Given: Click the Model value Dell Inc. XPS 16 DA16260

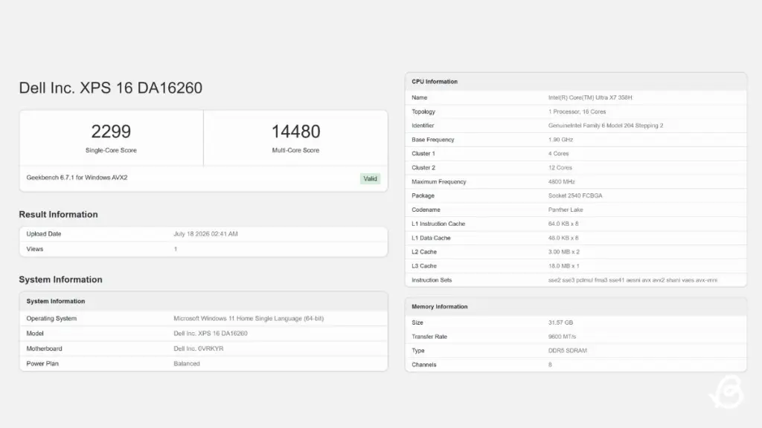Looking at the screenshot, I should (211, 334).
